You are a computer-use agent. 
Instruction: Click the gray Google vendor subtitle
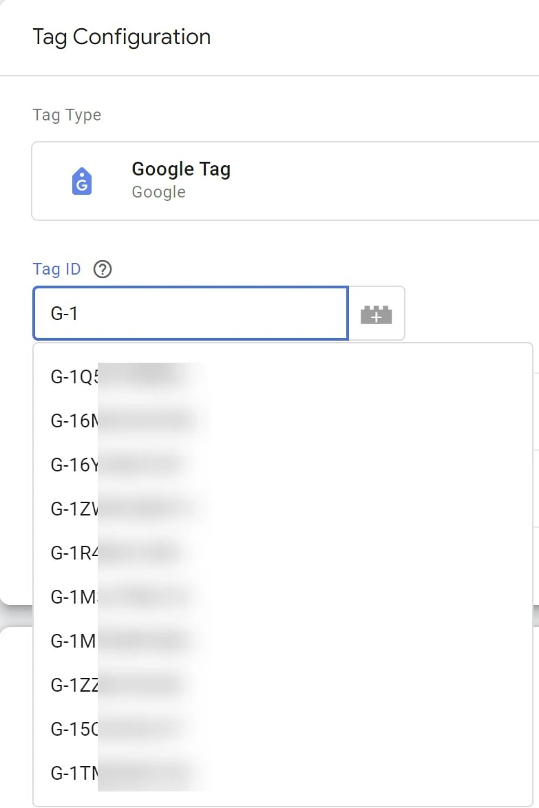(159, 192)
